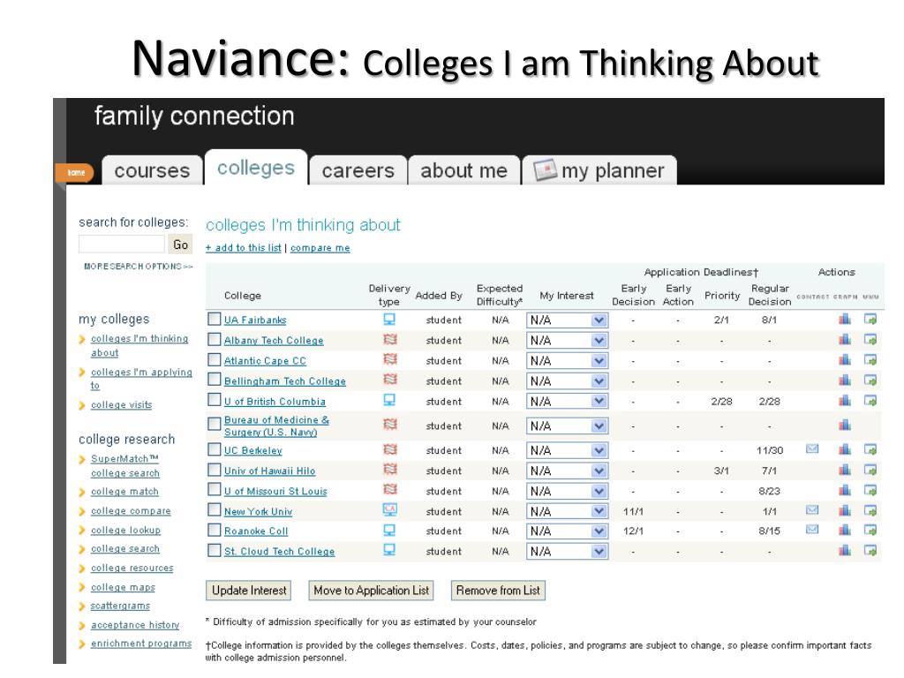The height and width of the screenshot is (678, 904).
Task: Click the add to this list link
Action: click(244, 247)
